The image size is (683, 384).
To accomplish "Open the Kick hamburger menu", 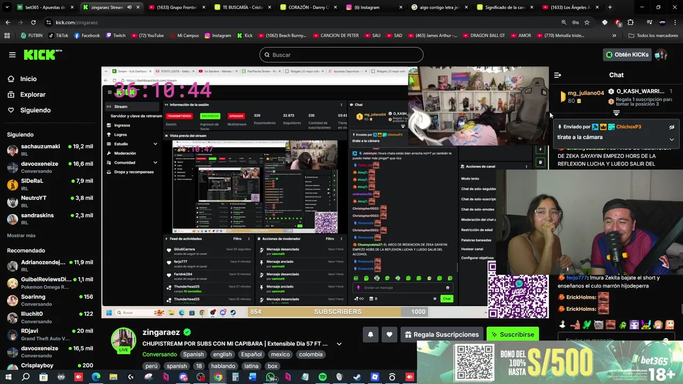I will 12,54.
